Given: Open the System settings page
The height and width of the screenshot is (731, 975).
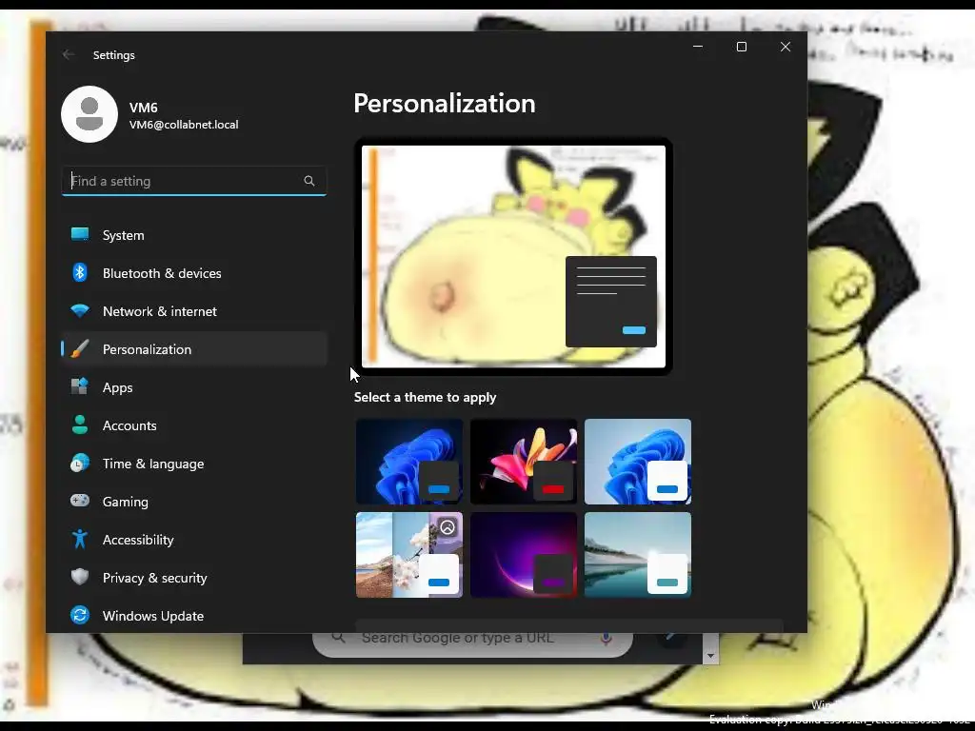Looking at the screenshot, I should pyautogui.click(x=194, y=235).
